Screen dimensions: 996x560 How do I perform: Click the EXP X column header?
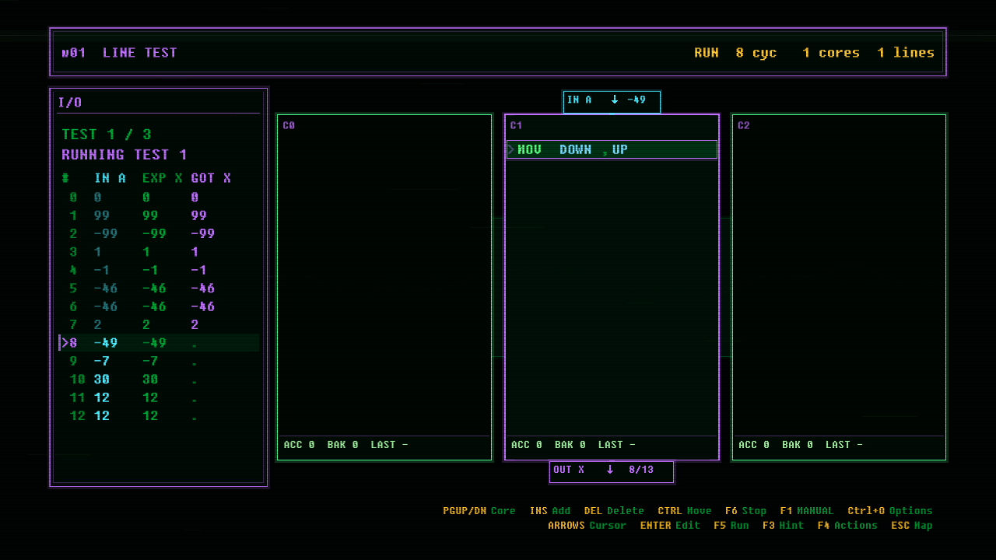162,178
